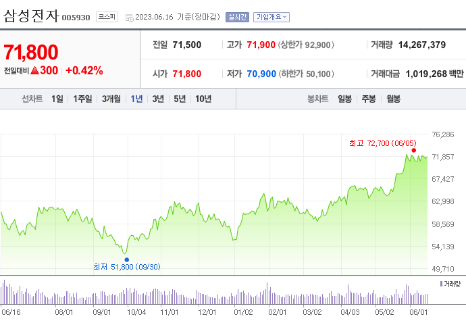466x327 pixels.
Task: Switch to 주봉 candlestick chart
Action: tap(369, 99)
